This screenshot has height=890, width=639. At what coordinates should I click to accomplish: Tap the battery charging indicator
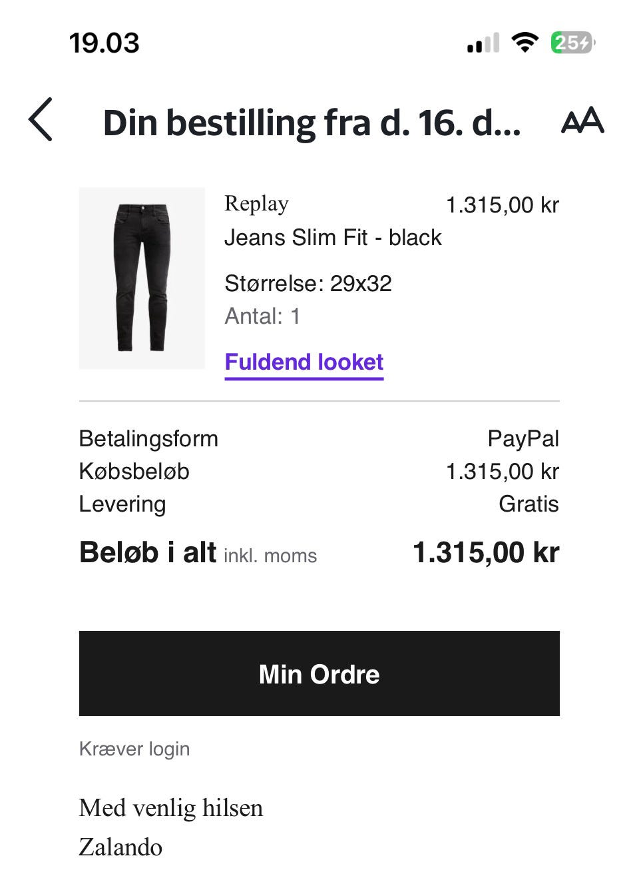[x=572, y=43]
